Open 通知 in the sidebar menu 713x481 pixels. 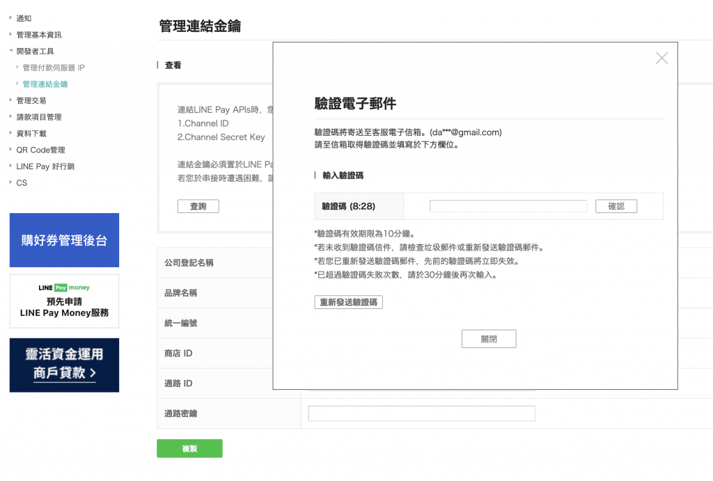(x=24, y=18)
